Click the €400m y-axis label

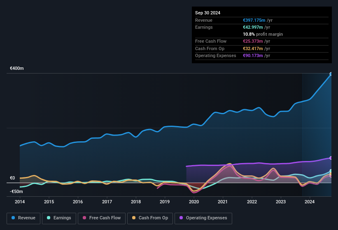pos(17,68)
